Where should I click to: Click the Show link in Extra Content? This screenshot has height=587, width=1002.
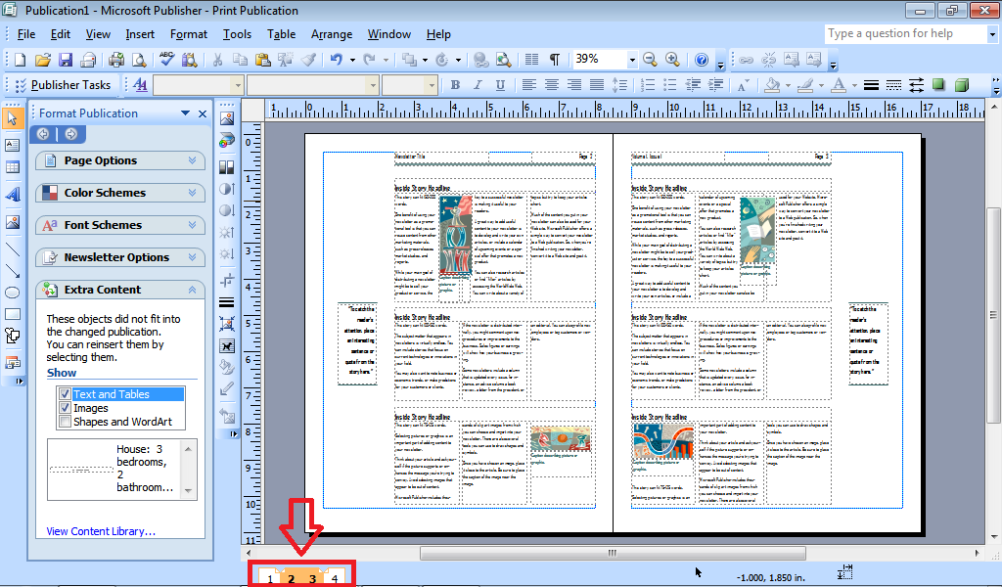[x=62, y=372]
